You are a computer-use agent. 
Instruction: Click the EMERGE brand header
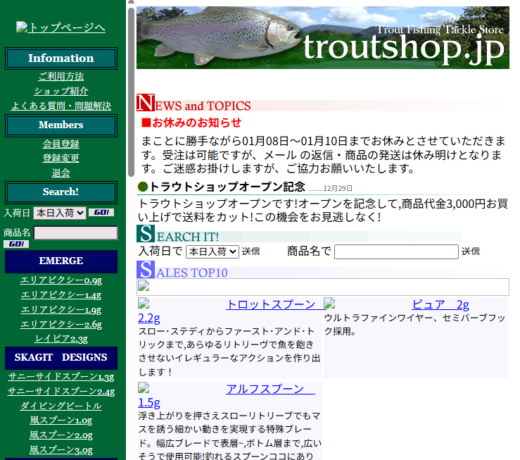click(61, 261)
